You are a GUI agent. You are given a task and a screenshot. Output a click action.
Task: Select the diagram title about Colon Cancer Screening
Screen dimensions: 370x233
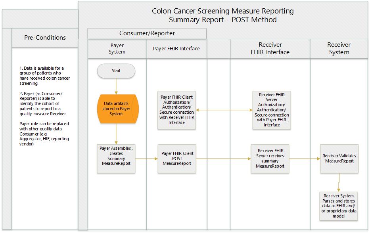(222, 15)
